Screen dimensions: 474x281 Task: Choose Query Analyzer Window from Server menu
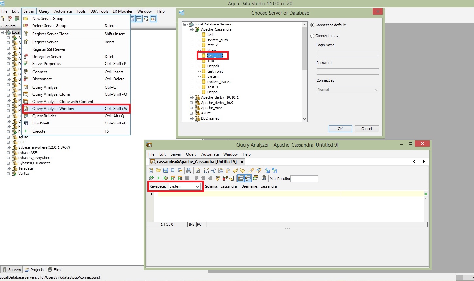(76, 109)
